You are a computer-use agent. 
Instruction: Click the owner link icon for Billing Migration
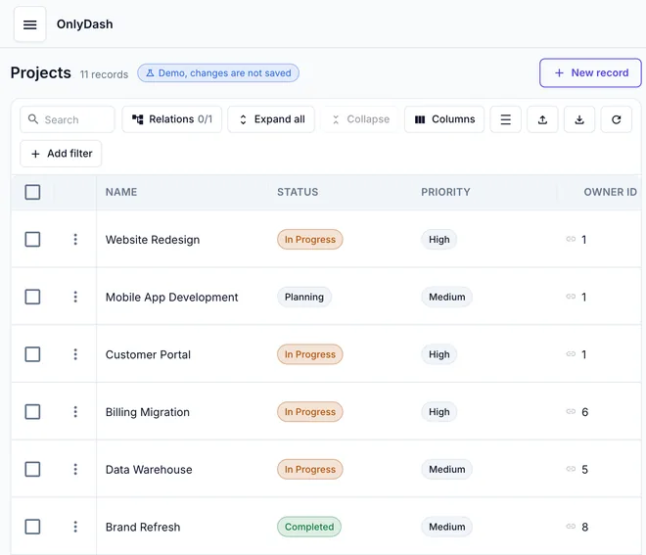(x=571, y=411)
